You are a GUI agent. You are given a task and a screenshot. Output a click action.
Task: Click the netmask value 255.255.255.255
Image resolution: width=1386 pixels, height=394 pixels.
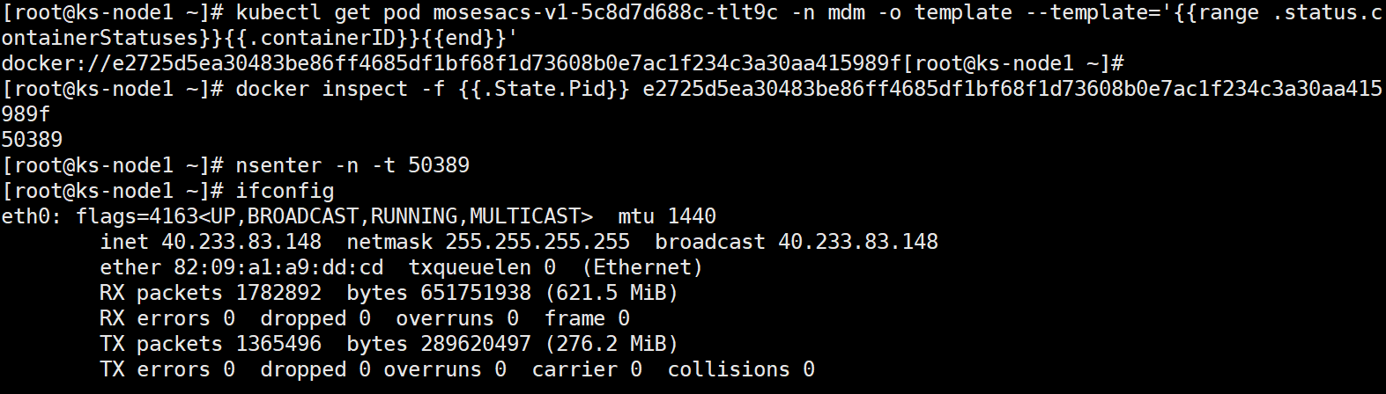(537, 243)
